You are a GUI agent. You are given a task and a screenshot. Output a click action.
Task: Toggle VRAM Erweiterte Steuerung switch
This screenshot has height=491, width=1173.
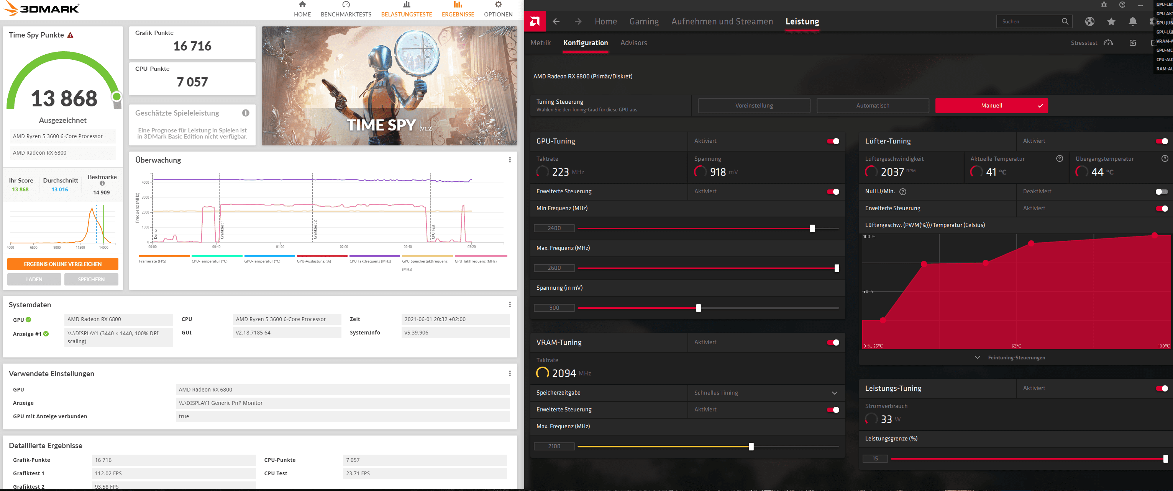[x=833, y=409]
